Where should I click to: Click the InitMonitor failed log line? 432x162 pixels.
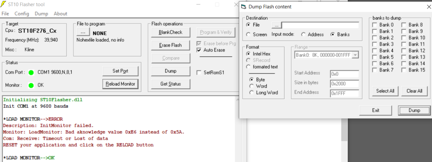pyautogui.click(x=48, y=126)
